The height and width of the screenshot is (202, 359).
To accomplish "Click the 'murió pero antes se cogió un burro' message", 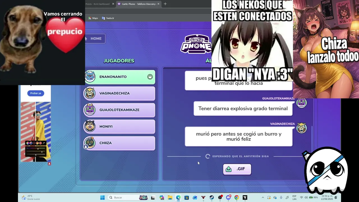I will coord(239,136).
